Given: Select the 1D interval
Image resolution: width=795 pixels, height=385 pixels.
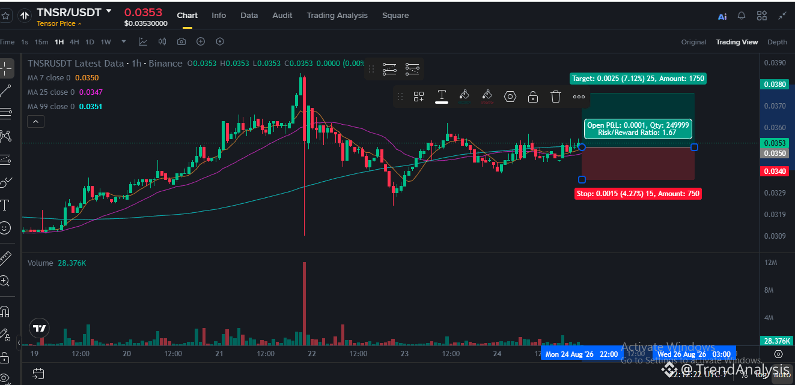Looking at the screenshot, I should click(90, 42).
